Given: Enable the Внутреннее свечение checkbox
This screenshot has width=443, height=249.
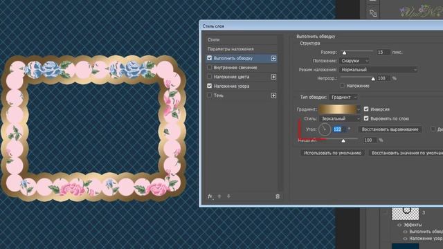Looking at the screenshot, I should tap(209, 68).
